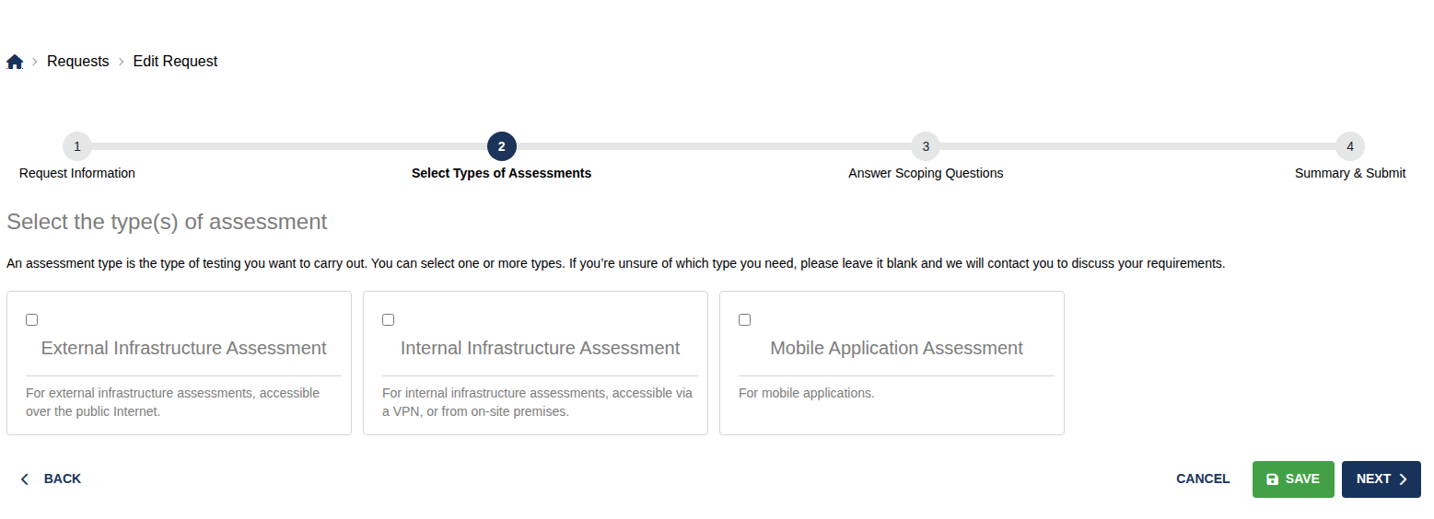Click external assessment public Internet description
This screenshot has width=1434, height=519.
[x=173, y=402]
